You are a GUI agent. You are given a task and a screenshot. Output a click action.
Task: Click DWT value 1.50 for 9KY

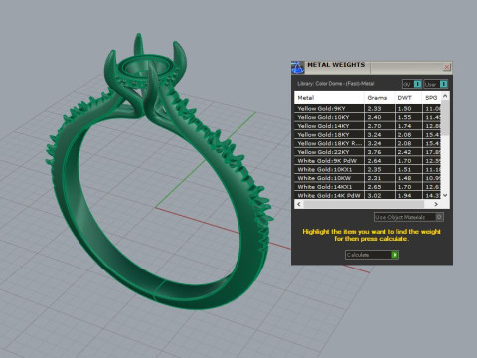[x=404, y=108]
